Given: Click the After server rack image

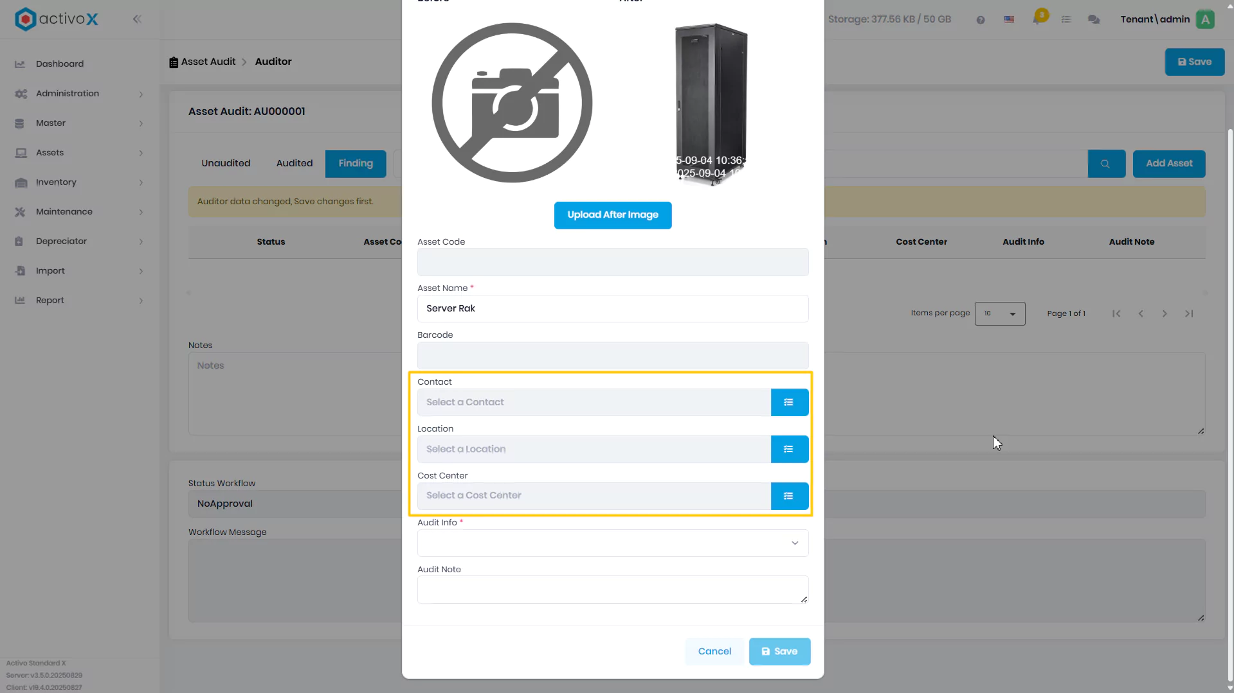Looking at the screenshot, I should point(711,104).
